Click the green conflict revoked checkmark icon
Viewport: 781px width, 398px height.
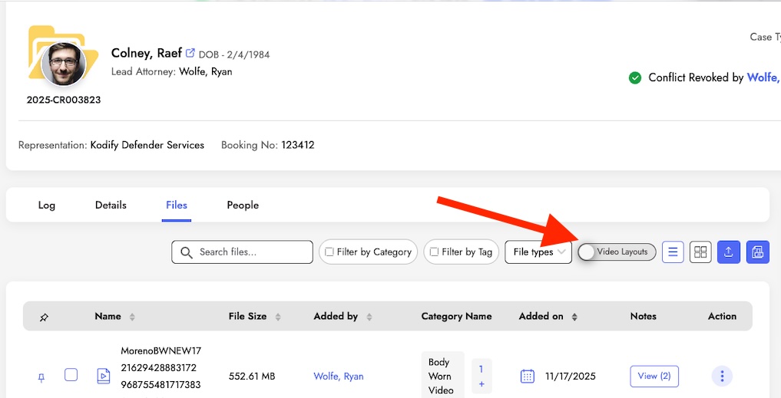click(x=635, y=77)
